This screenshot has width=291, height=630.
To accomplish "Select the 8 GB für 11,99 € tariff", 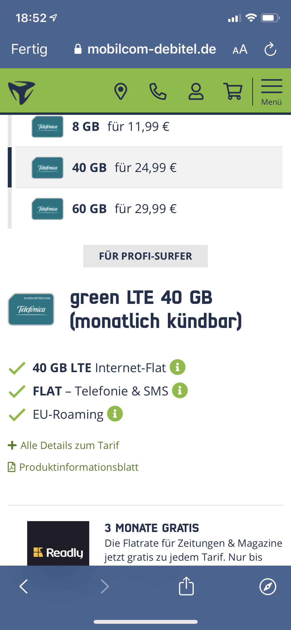I will pos(149,127).
